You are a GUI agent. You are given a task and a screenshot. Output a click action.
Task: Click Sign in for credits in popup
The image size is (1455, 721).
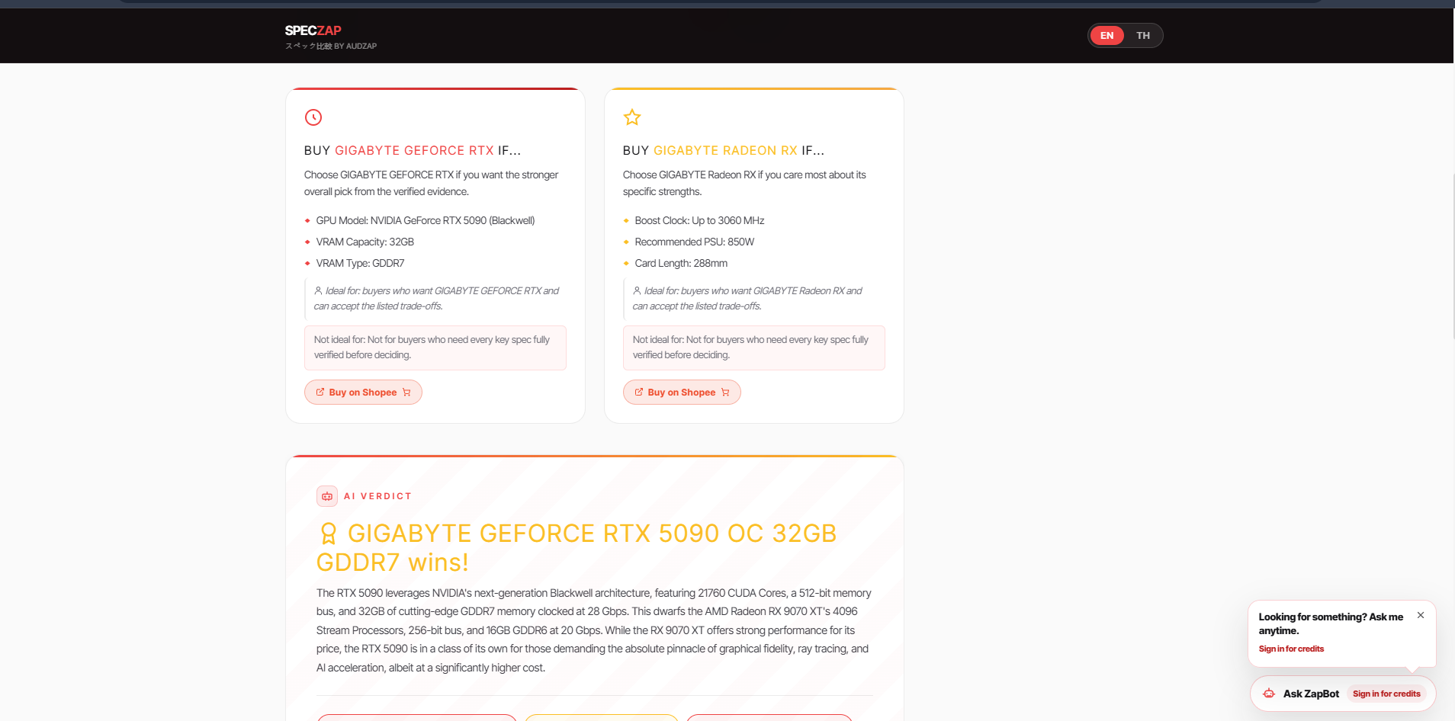[x=1291, y=649]
